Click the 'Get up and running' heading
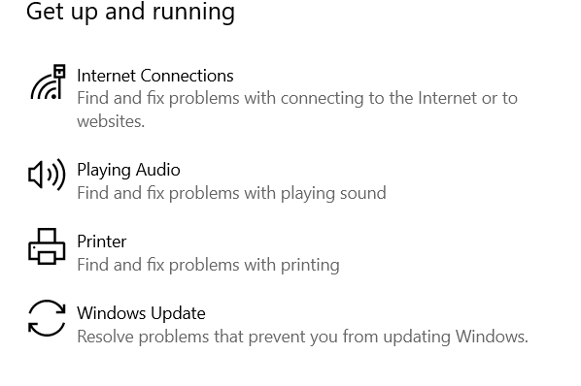The image size is (581, 386). [130, 12]
